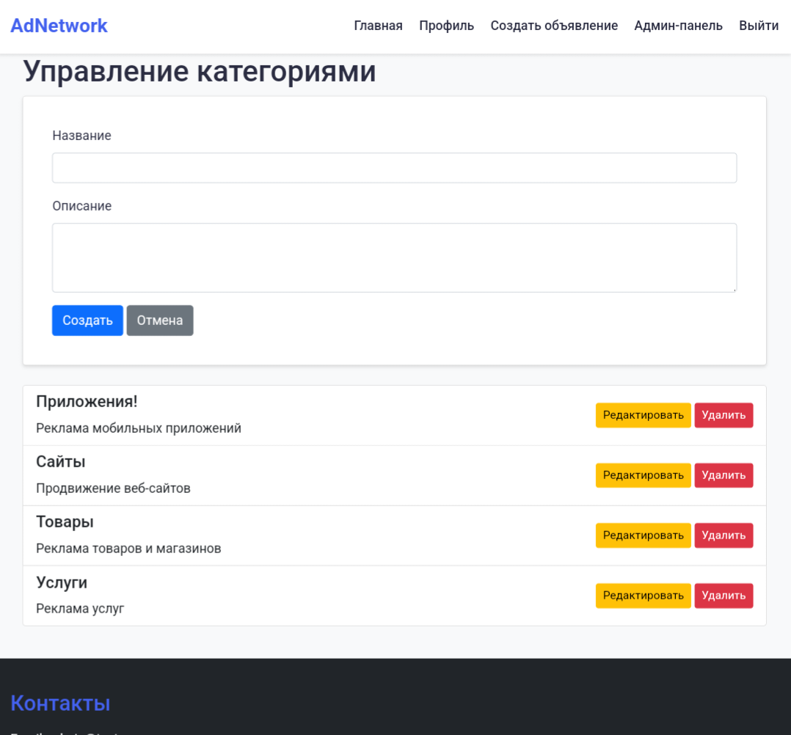Remove the Услуги category

click(x=723, y=596)
